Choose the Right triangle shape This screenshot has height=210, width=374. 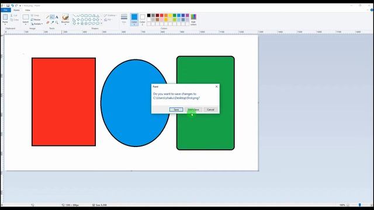(74, 19)
